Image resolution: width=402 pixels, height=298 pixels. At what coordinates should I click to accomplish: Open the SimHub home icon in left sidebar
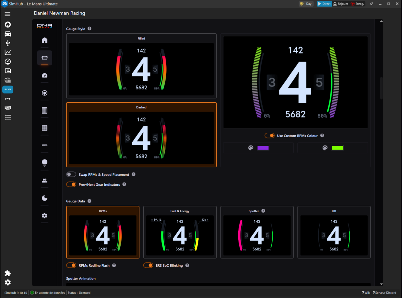tap(8, 25)
